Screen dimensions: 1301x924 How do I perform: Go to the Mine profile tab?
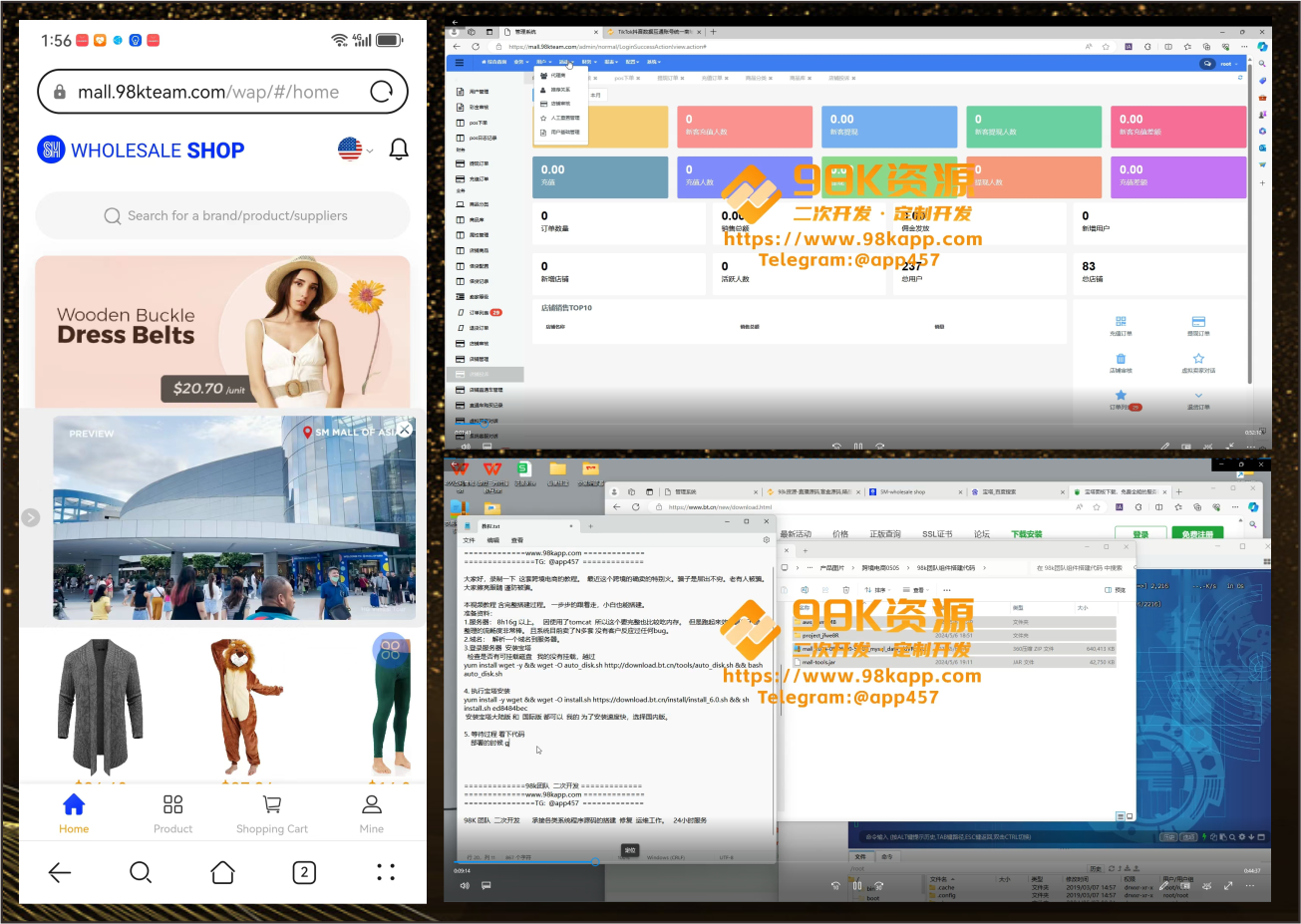[372, 813]
